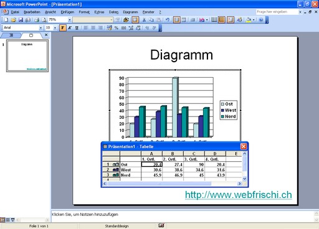Expand formatting toolbar options chevron
Image resolution: width=319 pixels, height=229 pixels.
(160, 28)
